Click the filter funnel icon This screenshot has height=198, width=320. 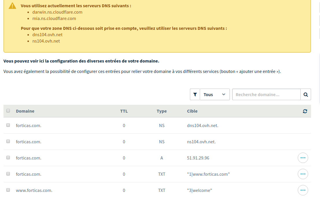(195, 94)
